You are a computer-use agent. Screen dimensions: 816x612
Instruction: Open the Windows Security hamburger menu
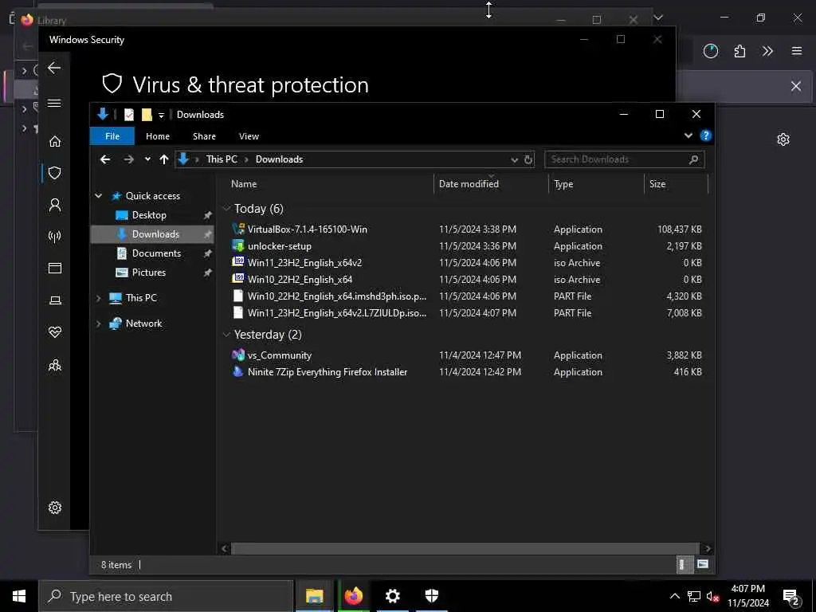point(54,103)
